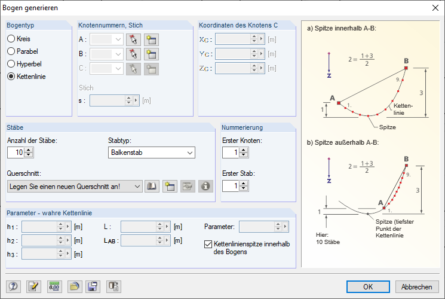Open the h1 value arrow menu
This screenshot has height=299, width=445.
[67, 227]
